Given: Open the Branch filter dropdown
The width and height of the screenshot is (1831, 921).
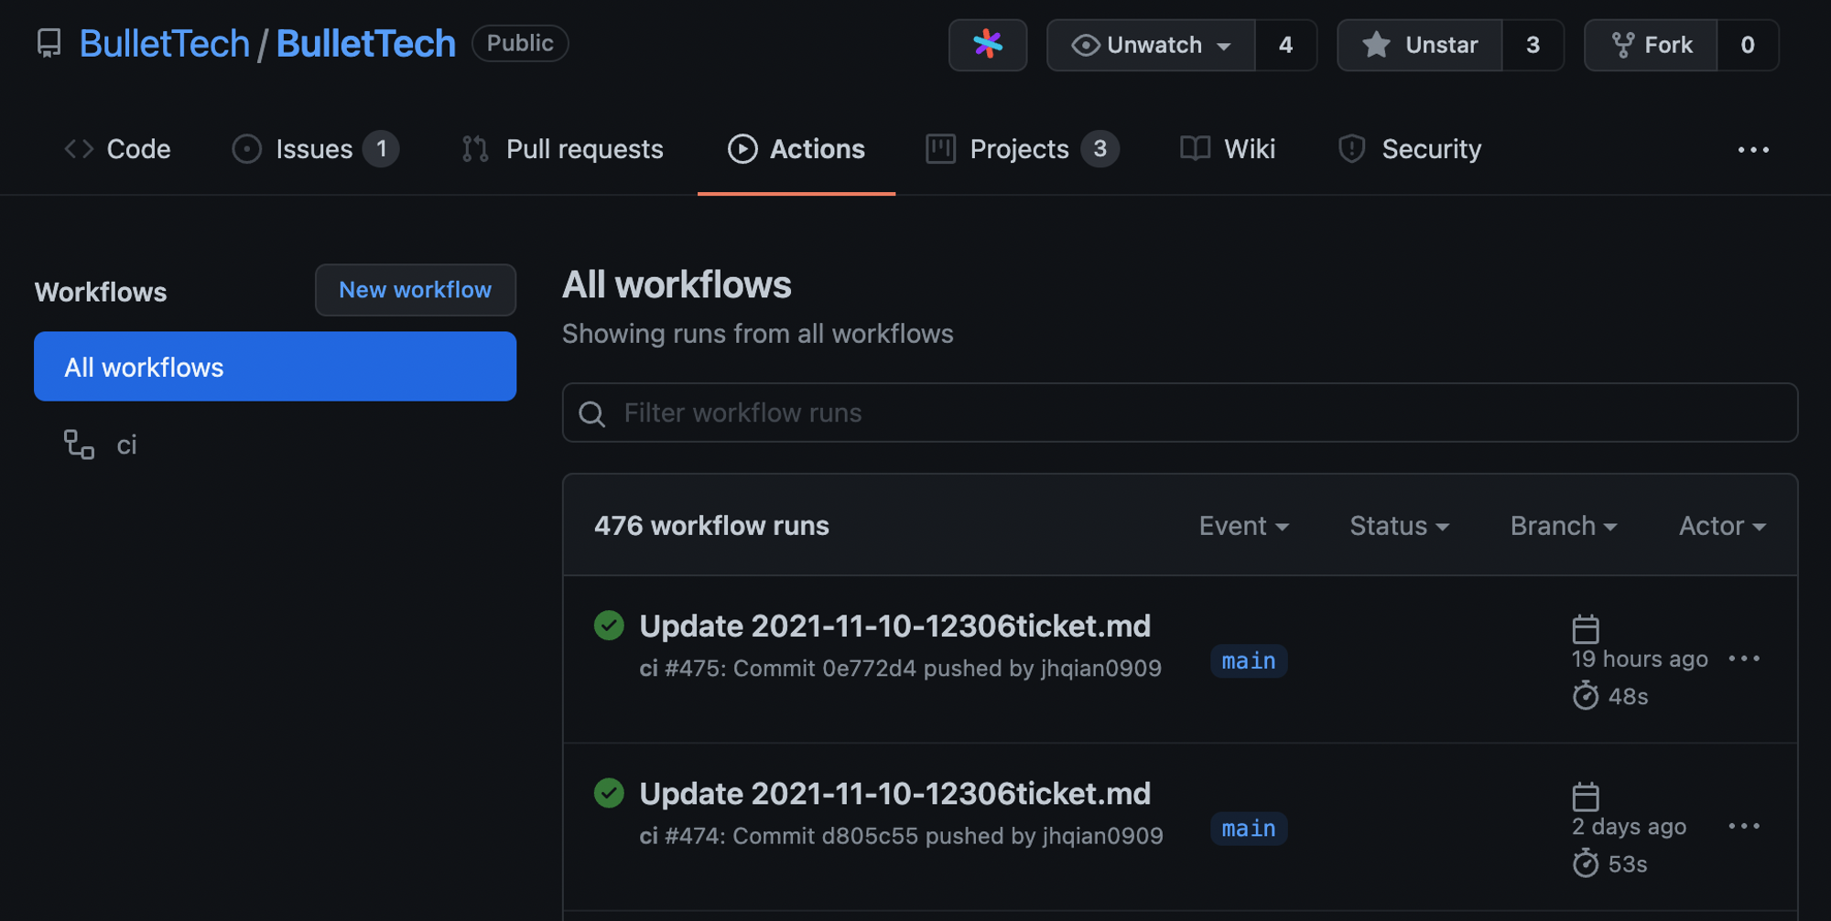Looking at the screenshot, I should click(x=1564, y=526).
